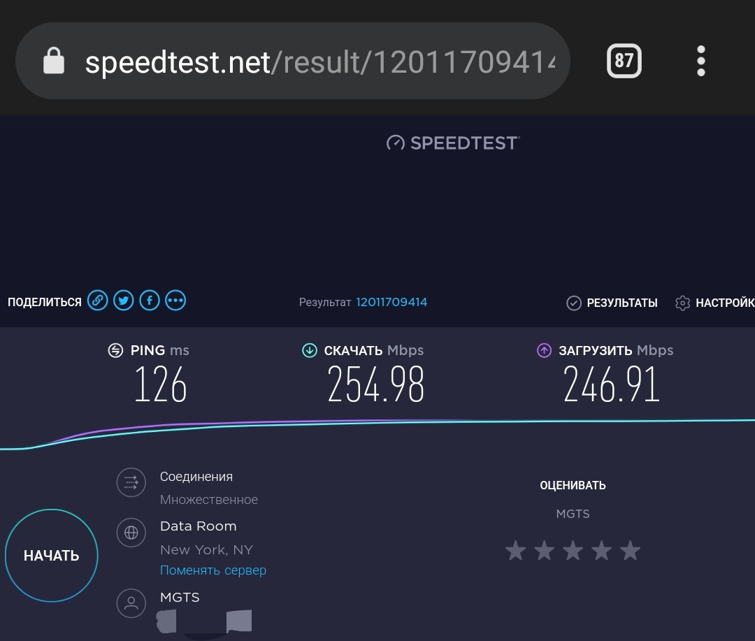Open Результаты results page

point(612,303)
